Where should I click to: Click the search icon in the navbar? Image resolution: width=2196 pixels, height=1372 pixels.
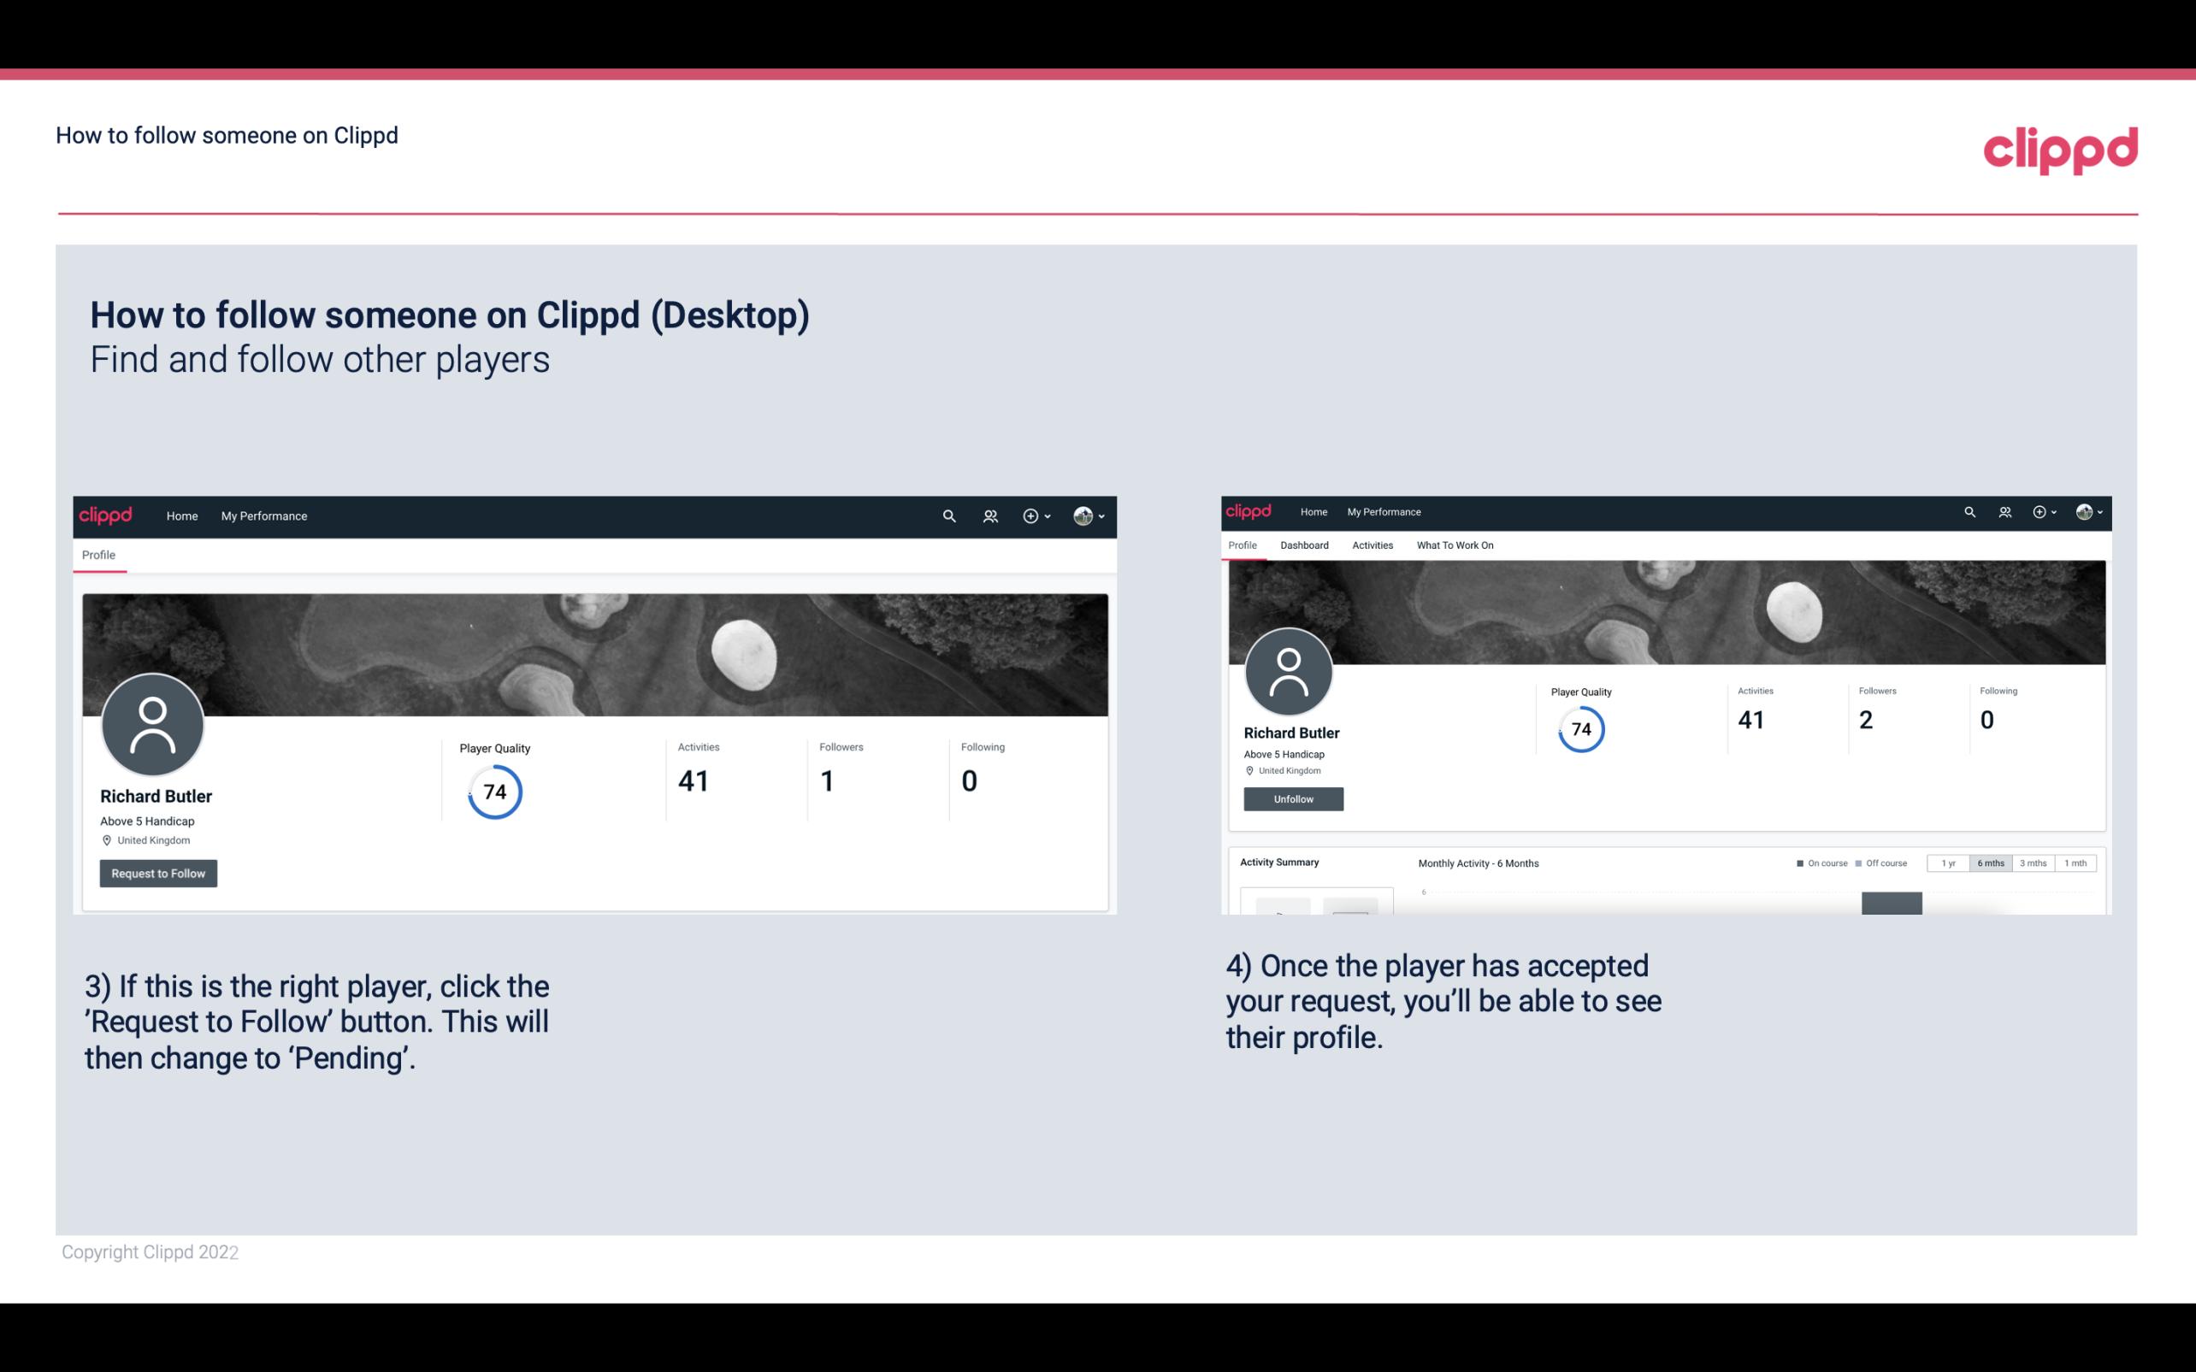(946, 515)
